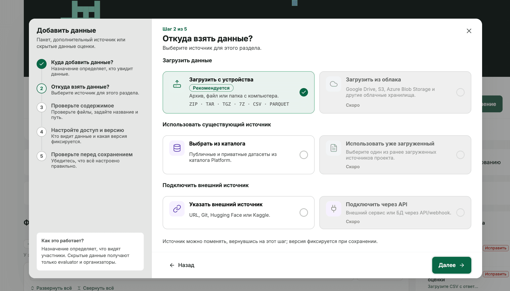510x291 pixels.
Task: Click the step 5 circle in the stepper
Action: click(x=41, y=156)
